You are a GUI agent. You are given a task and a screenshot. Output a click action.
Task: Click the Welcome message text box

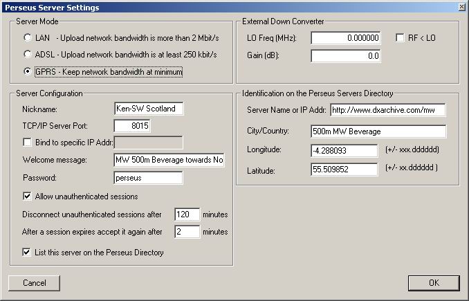[169, 160]
